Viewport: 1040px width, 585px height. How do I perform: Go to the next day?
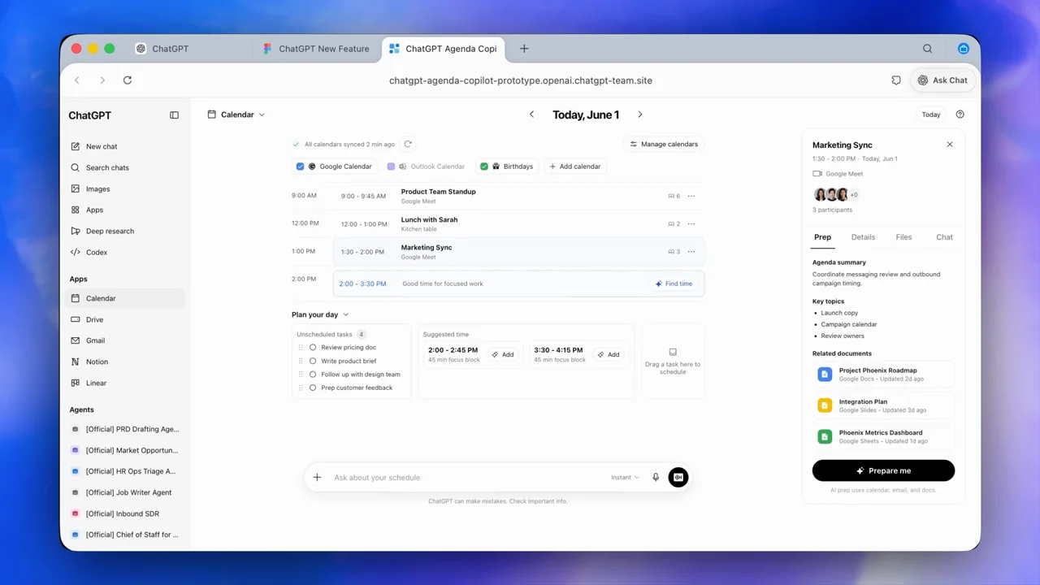[x=640, y=115]
